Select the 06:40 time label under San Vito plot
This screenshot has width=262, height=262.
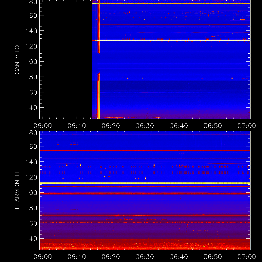[179, 126]
